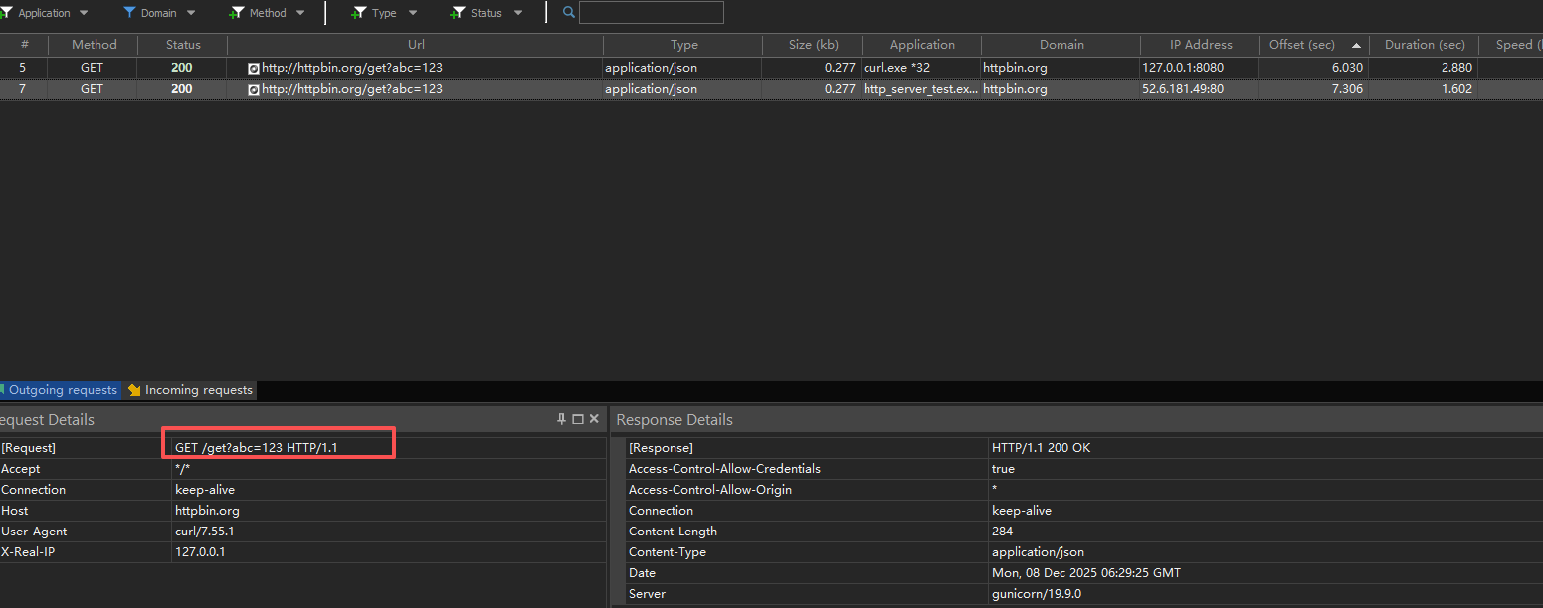Viewport: 1543px width, 608px height.
Task: Click the Content-Type row label
Action: tap(668, 552)
